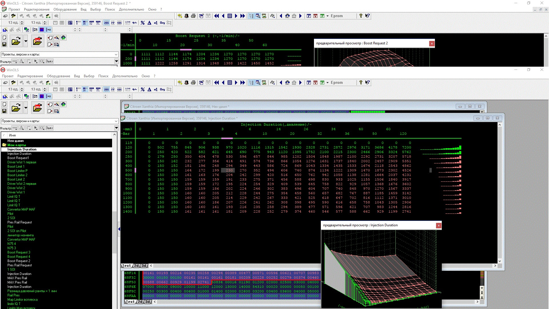Toggle 32-bit view in lower WinOLS toolbar
The image size is (549, 309).
click(x=91, y=89)
